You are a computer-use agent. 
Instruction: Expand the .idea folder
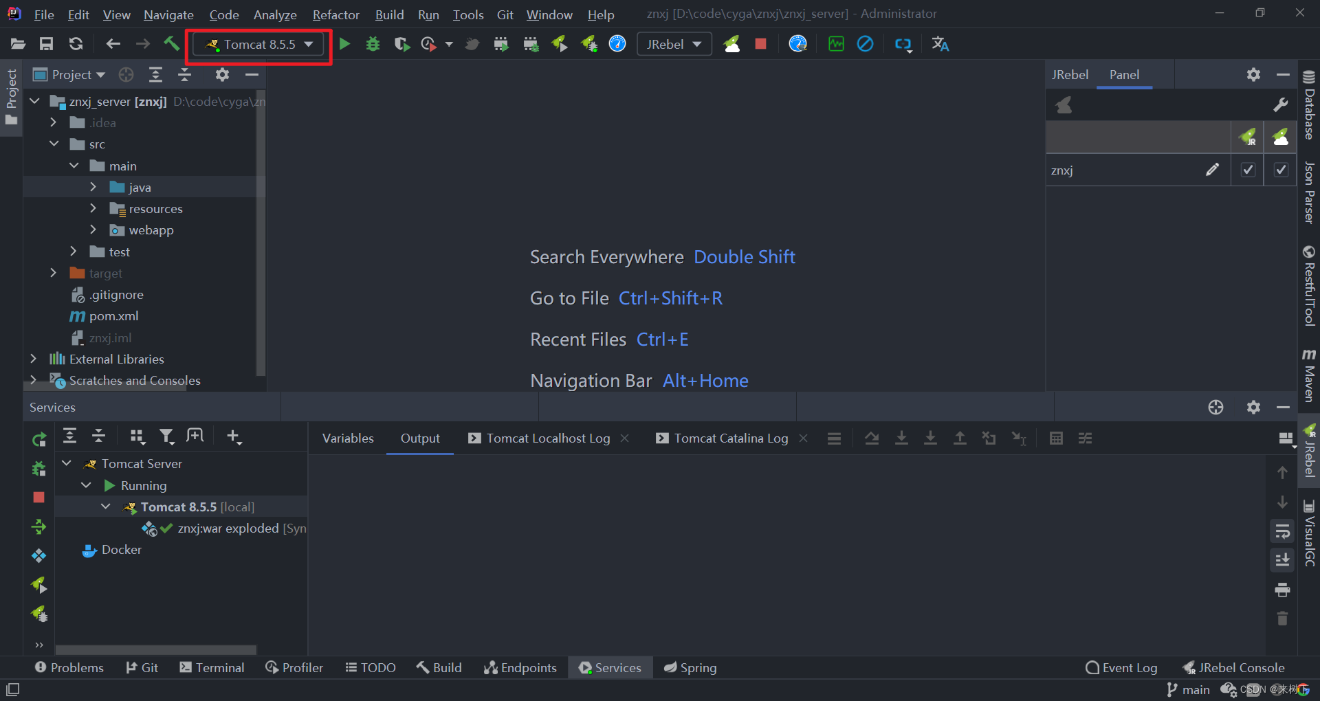click(x=54, y=122)
